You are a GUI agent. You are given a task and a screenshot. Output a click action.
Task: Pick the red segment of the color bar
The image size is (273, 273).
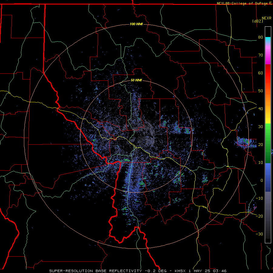point(268,73)
